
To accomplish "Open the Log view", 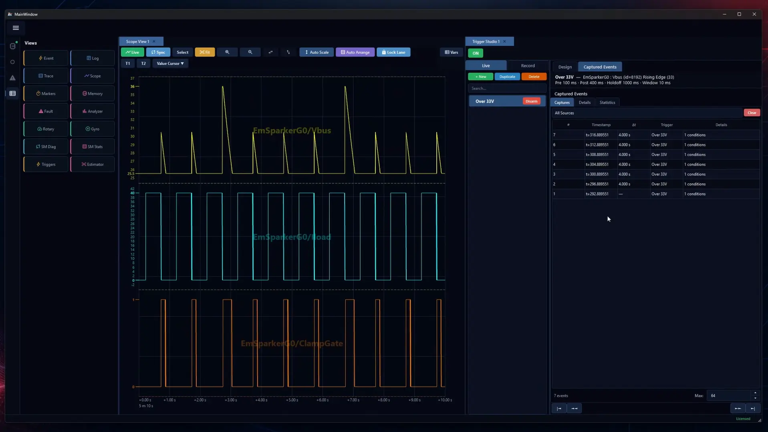I will [x=93, y=58].
